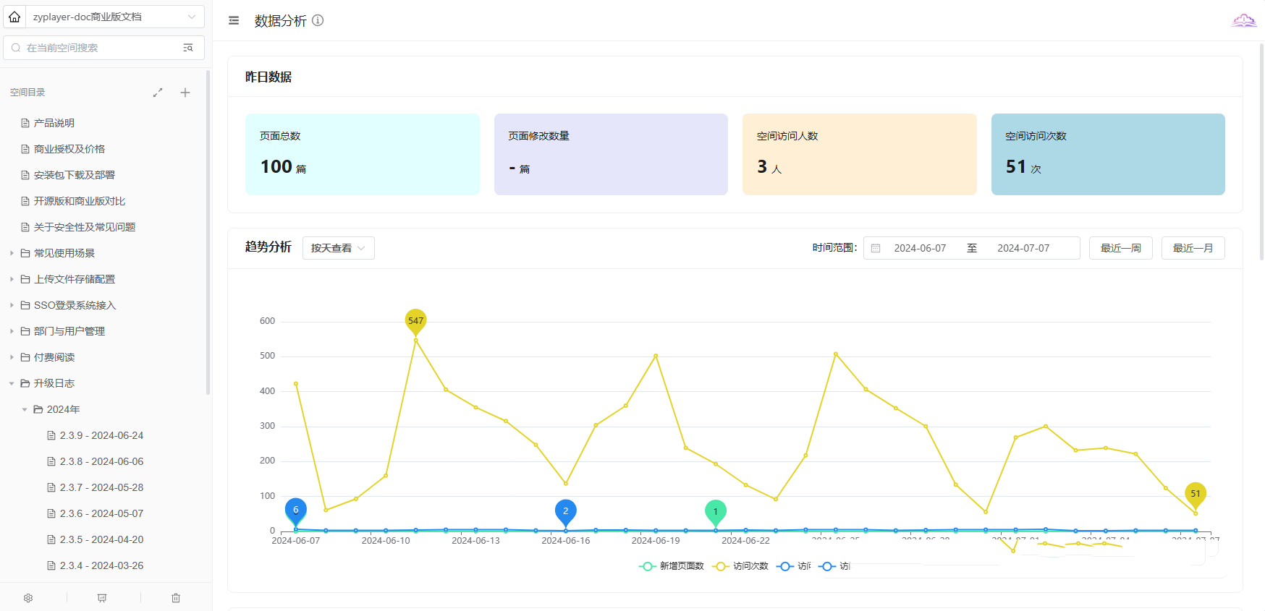Open the recycle bin trash icon
1265x611 pixels.
(176, 598)
